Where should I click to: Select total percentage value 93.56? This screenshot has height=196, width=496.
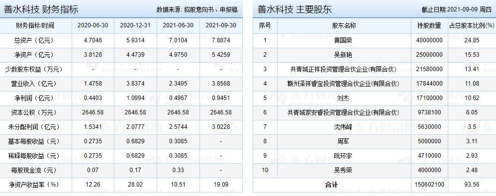[x=472, y=185]
